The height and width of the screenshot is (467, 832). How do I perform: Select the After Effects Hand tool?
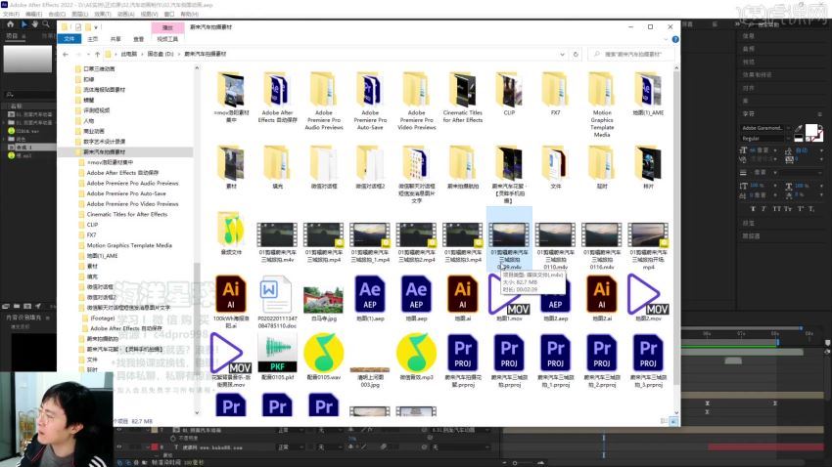click(34, 24)
